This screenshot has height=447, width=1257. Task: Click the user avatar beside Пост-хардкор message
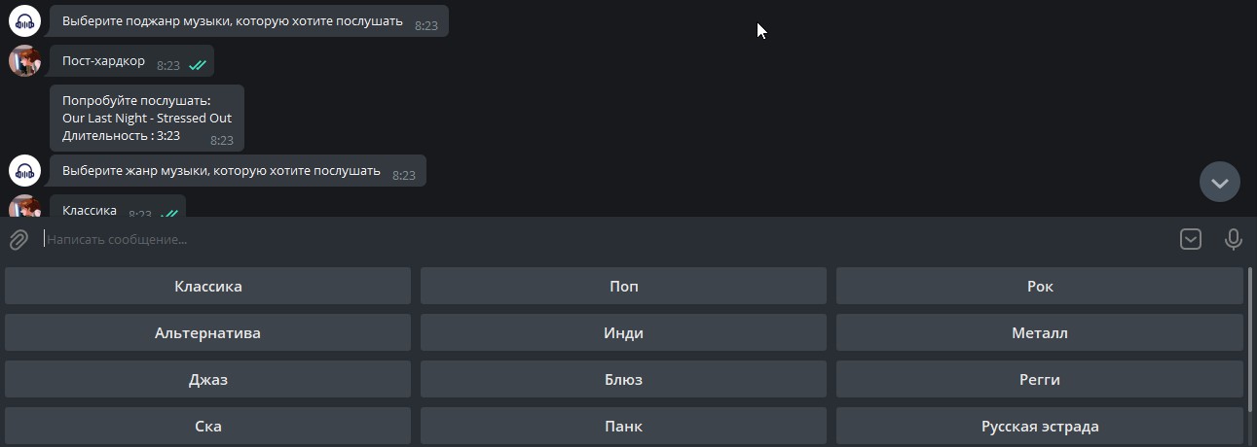[x=24, y=61]
